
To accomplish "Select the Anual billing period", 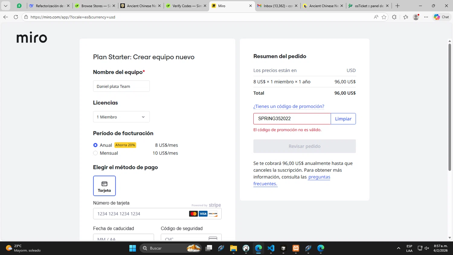I will tap(95, 145).
